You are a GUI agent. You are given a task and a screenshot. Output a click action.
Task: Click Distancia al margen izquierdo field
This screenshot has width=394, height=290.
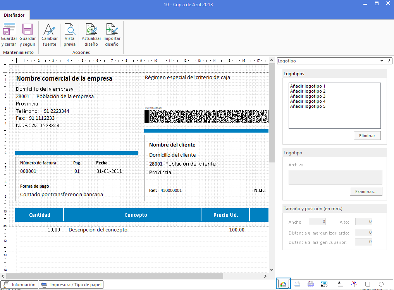tap(363, 232)
